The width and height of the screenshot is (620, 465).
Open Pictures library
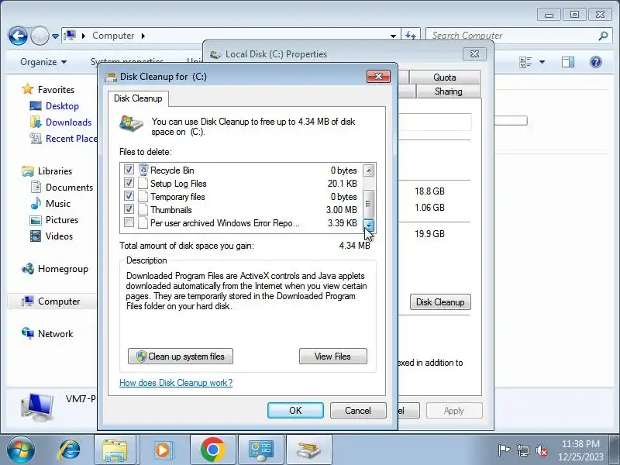coord(62,219)
